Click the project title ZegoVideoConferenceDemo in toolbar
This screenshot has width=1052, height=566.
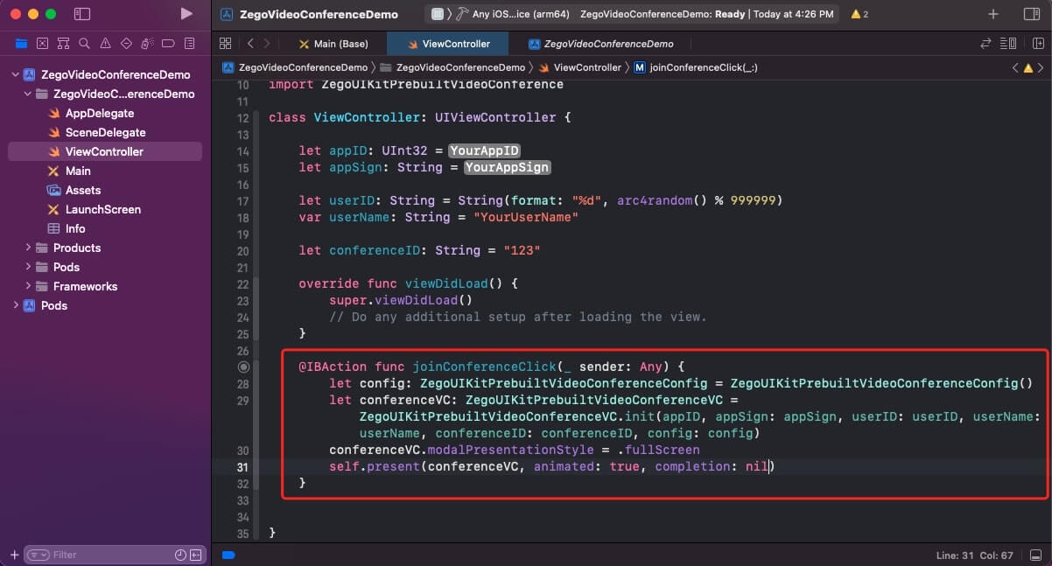click(319, 14)
